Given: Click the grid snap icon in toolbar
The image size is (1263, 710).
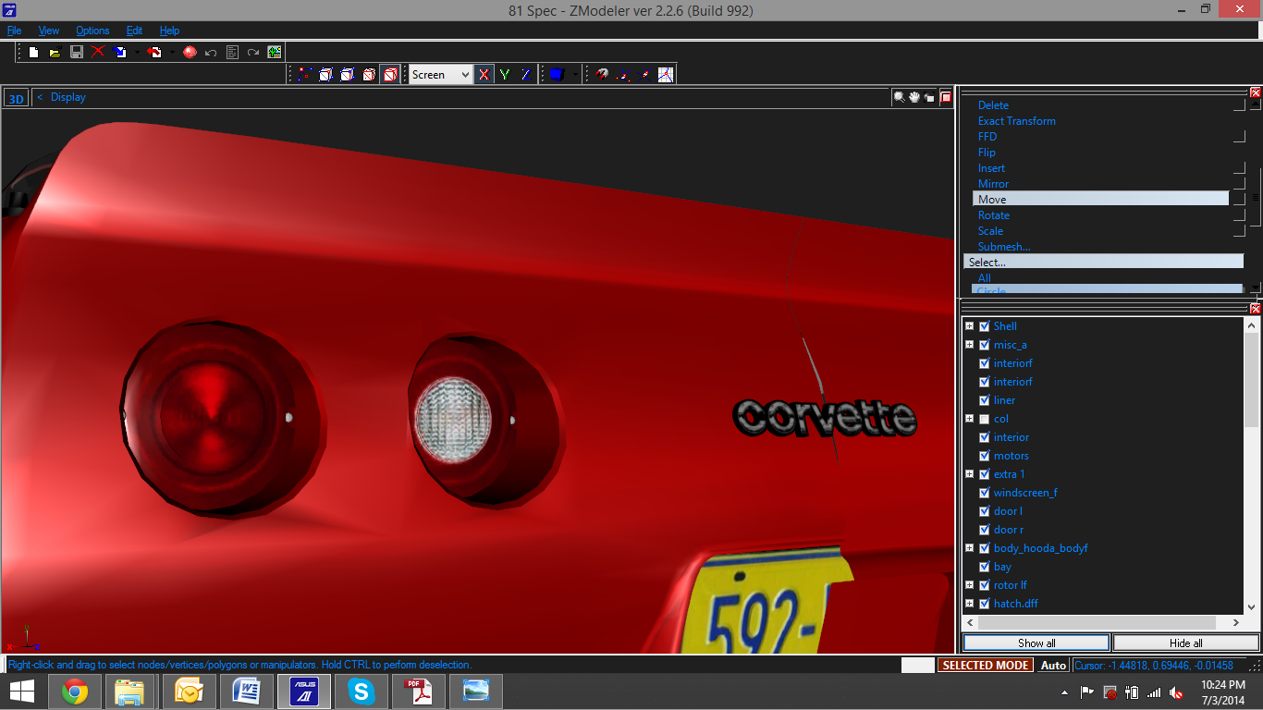Looking at the screenshot, I should (666, 74).
